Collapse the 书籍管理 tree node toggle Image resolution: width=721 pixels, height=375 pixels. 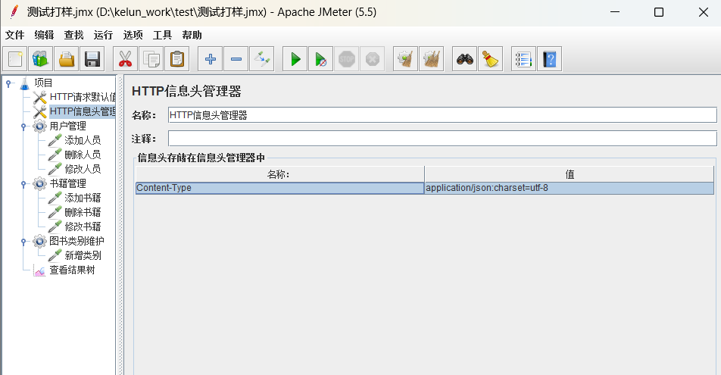pyautogui.click(x=23, y=184)
